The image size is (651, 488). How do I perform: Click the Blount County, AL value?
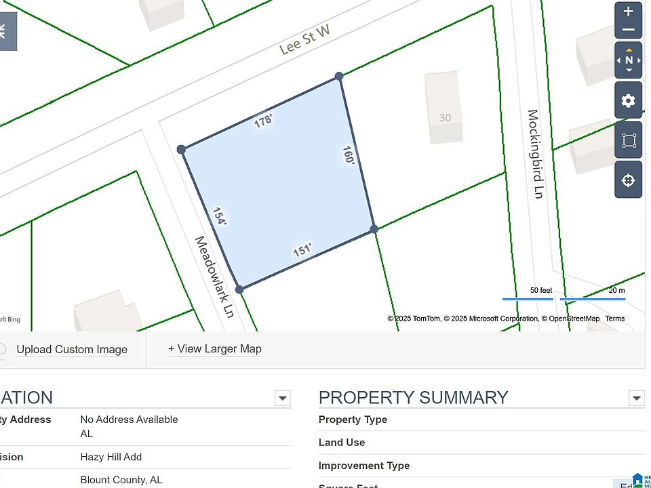(x=121, y=480)
